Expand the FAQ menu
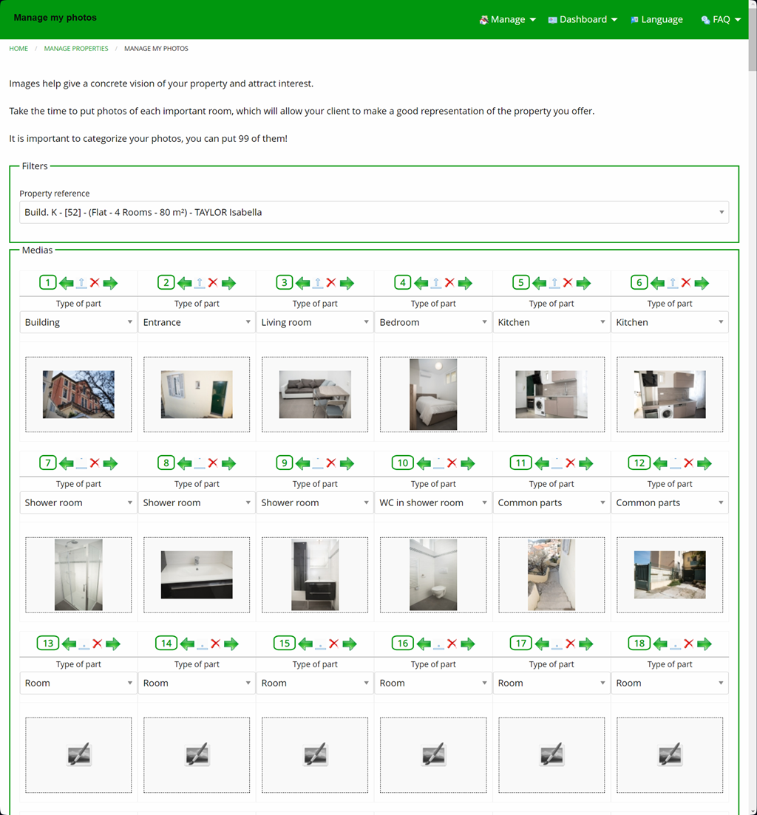757x815 pixels. click(x=721, y=20)
